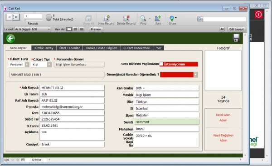Go to next record arrow
272x166 pixels.
[x=17, y=17]
